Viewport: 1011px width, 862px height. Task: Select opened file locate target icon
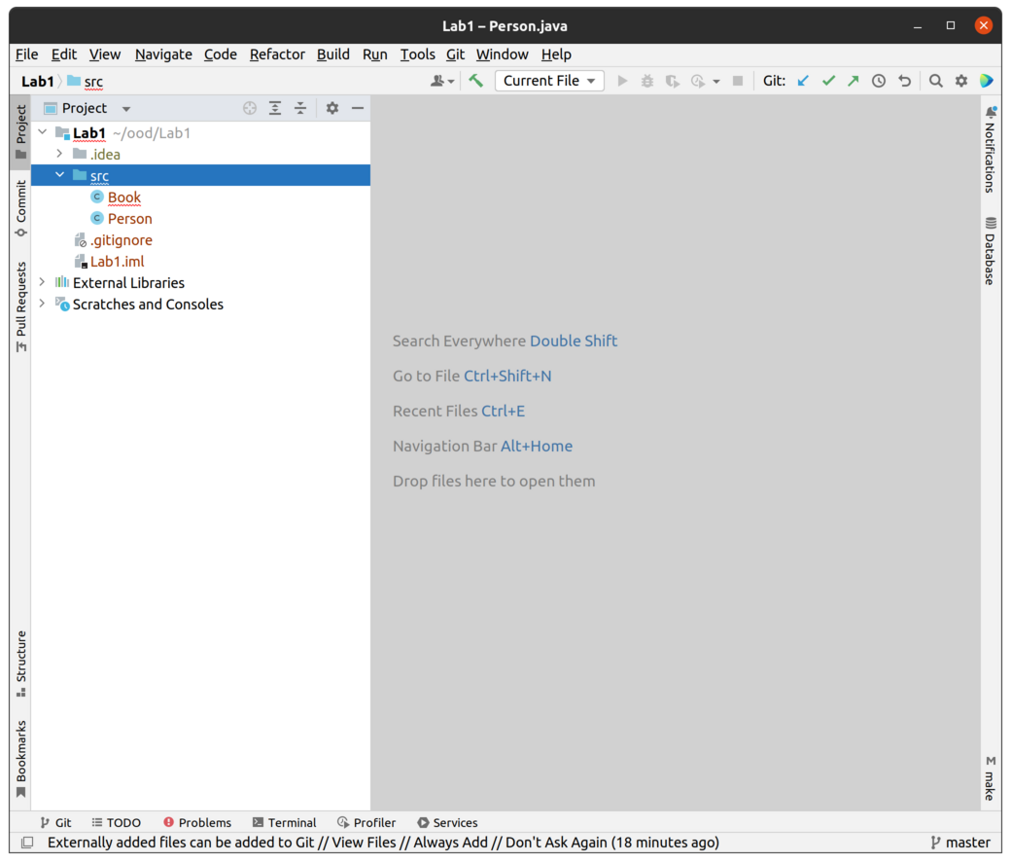250,108
